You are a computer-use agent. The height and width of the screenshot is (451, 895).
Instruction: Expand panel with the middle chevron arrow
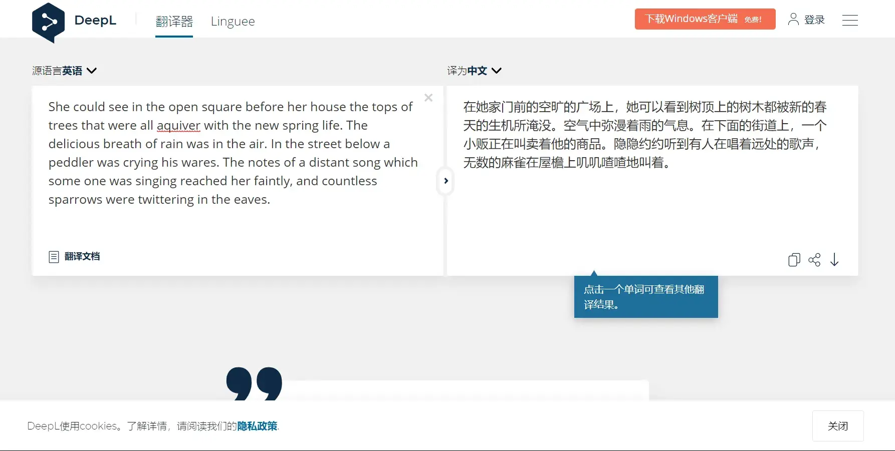pos(445,181)
